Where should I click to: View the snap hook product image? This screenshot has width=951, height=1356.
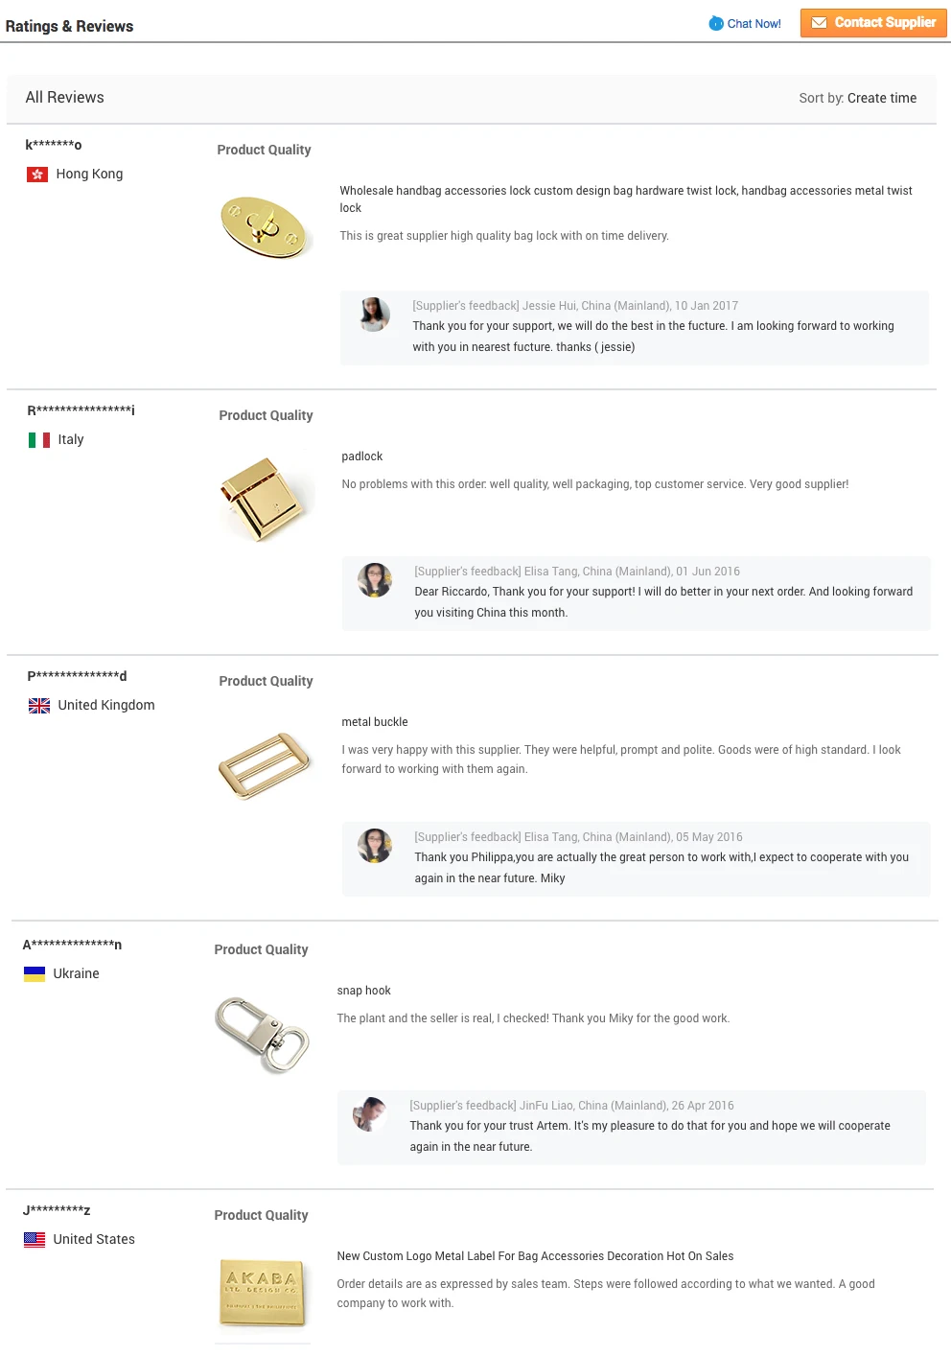(262, 1034)
